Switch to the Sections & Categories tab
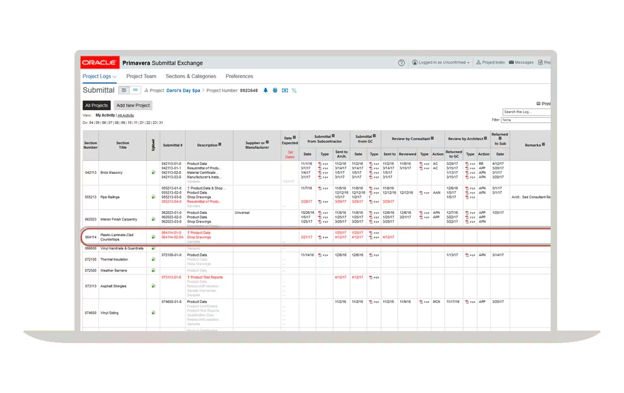This screenshot has height=393, width=624. click(x=191, y=76)
